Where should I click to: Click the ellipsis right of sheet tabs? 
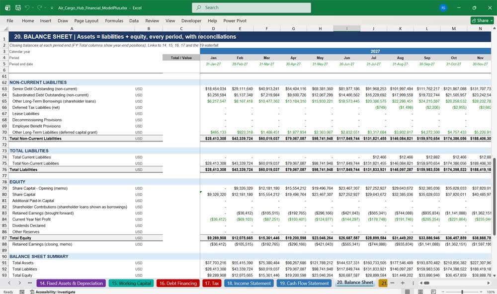(x=393, y=283)
